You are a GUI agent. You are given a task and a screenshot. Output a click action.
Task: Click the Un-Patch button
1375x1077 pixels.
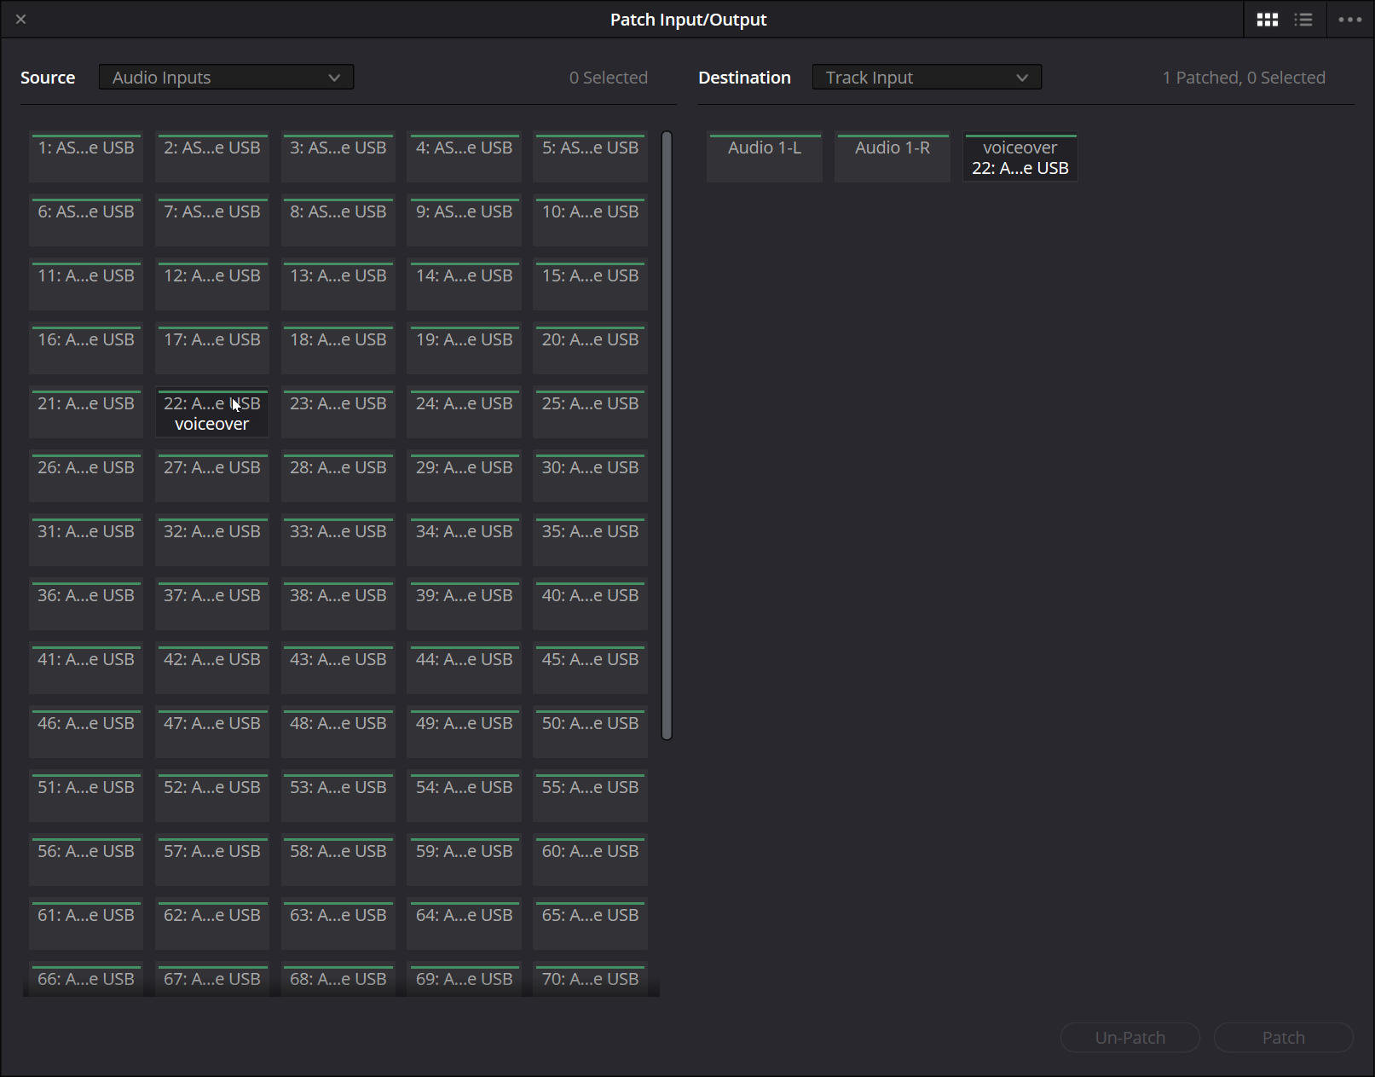pyautogui.click(x=1129, y=1038)
